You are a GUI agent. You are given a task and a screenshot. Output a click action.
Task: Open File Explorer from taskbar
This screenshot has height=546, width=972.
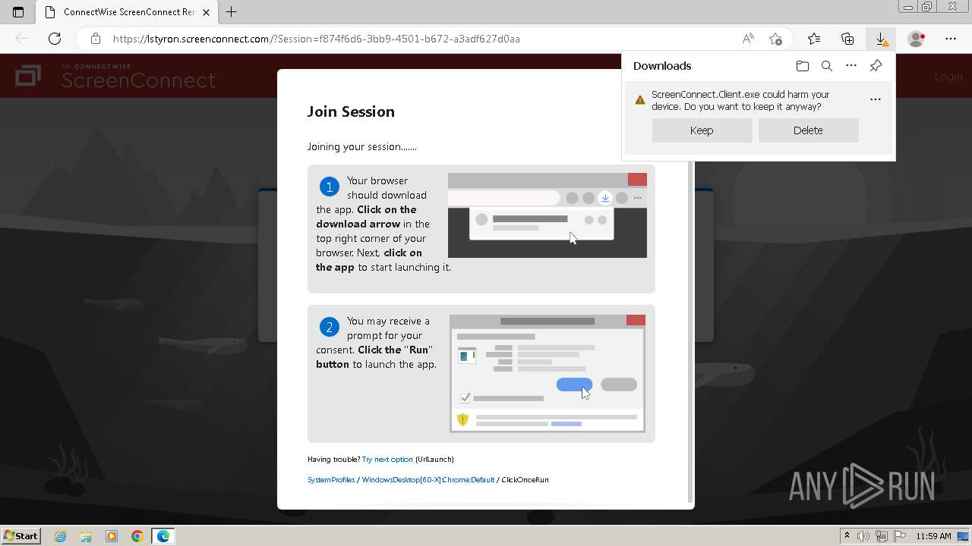86,536
